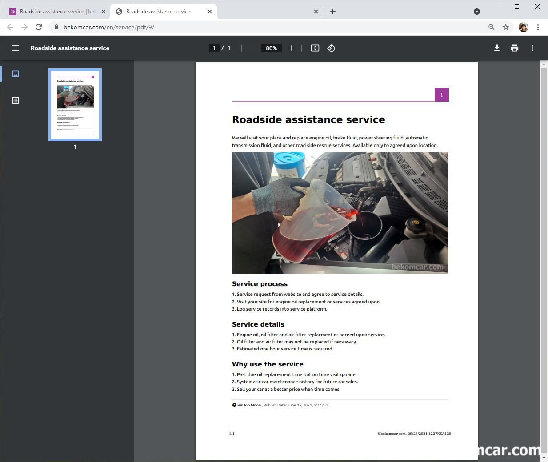Screen dimensions: 548x462
Task: Show the document outline view in sidebar
Action: point(16,100)
